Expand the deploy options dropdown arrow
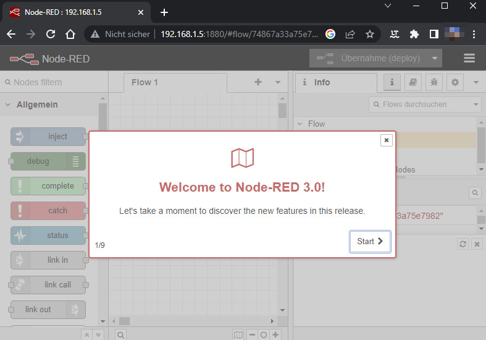This screenshot has height=340, width=486. [435, 59]
